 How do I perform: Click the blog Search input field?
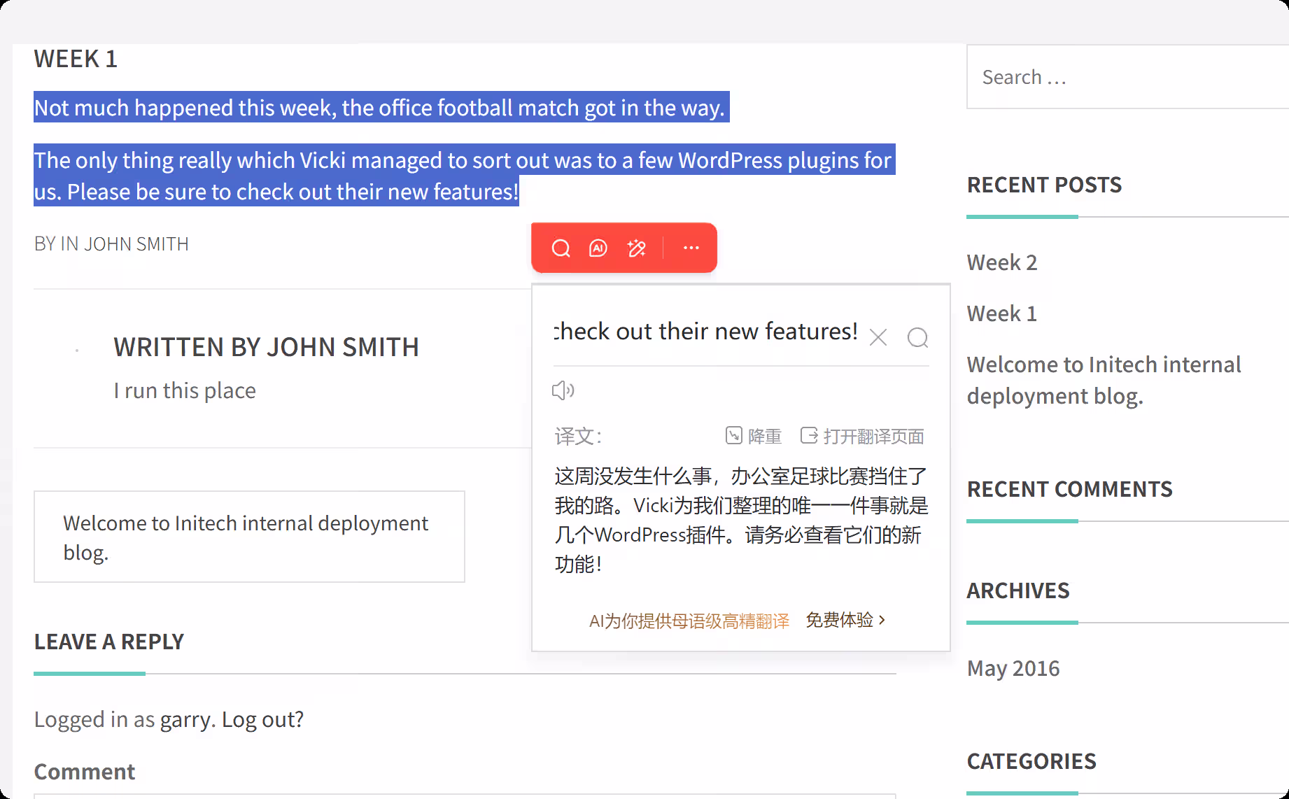pyautogui.click(x=1127, y=77)
